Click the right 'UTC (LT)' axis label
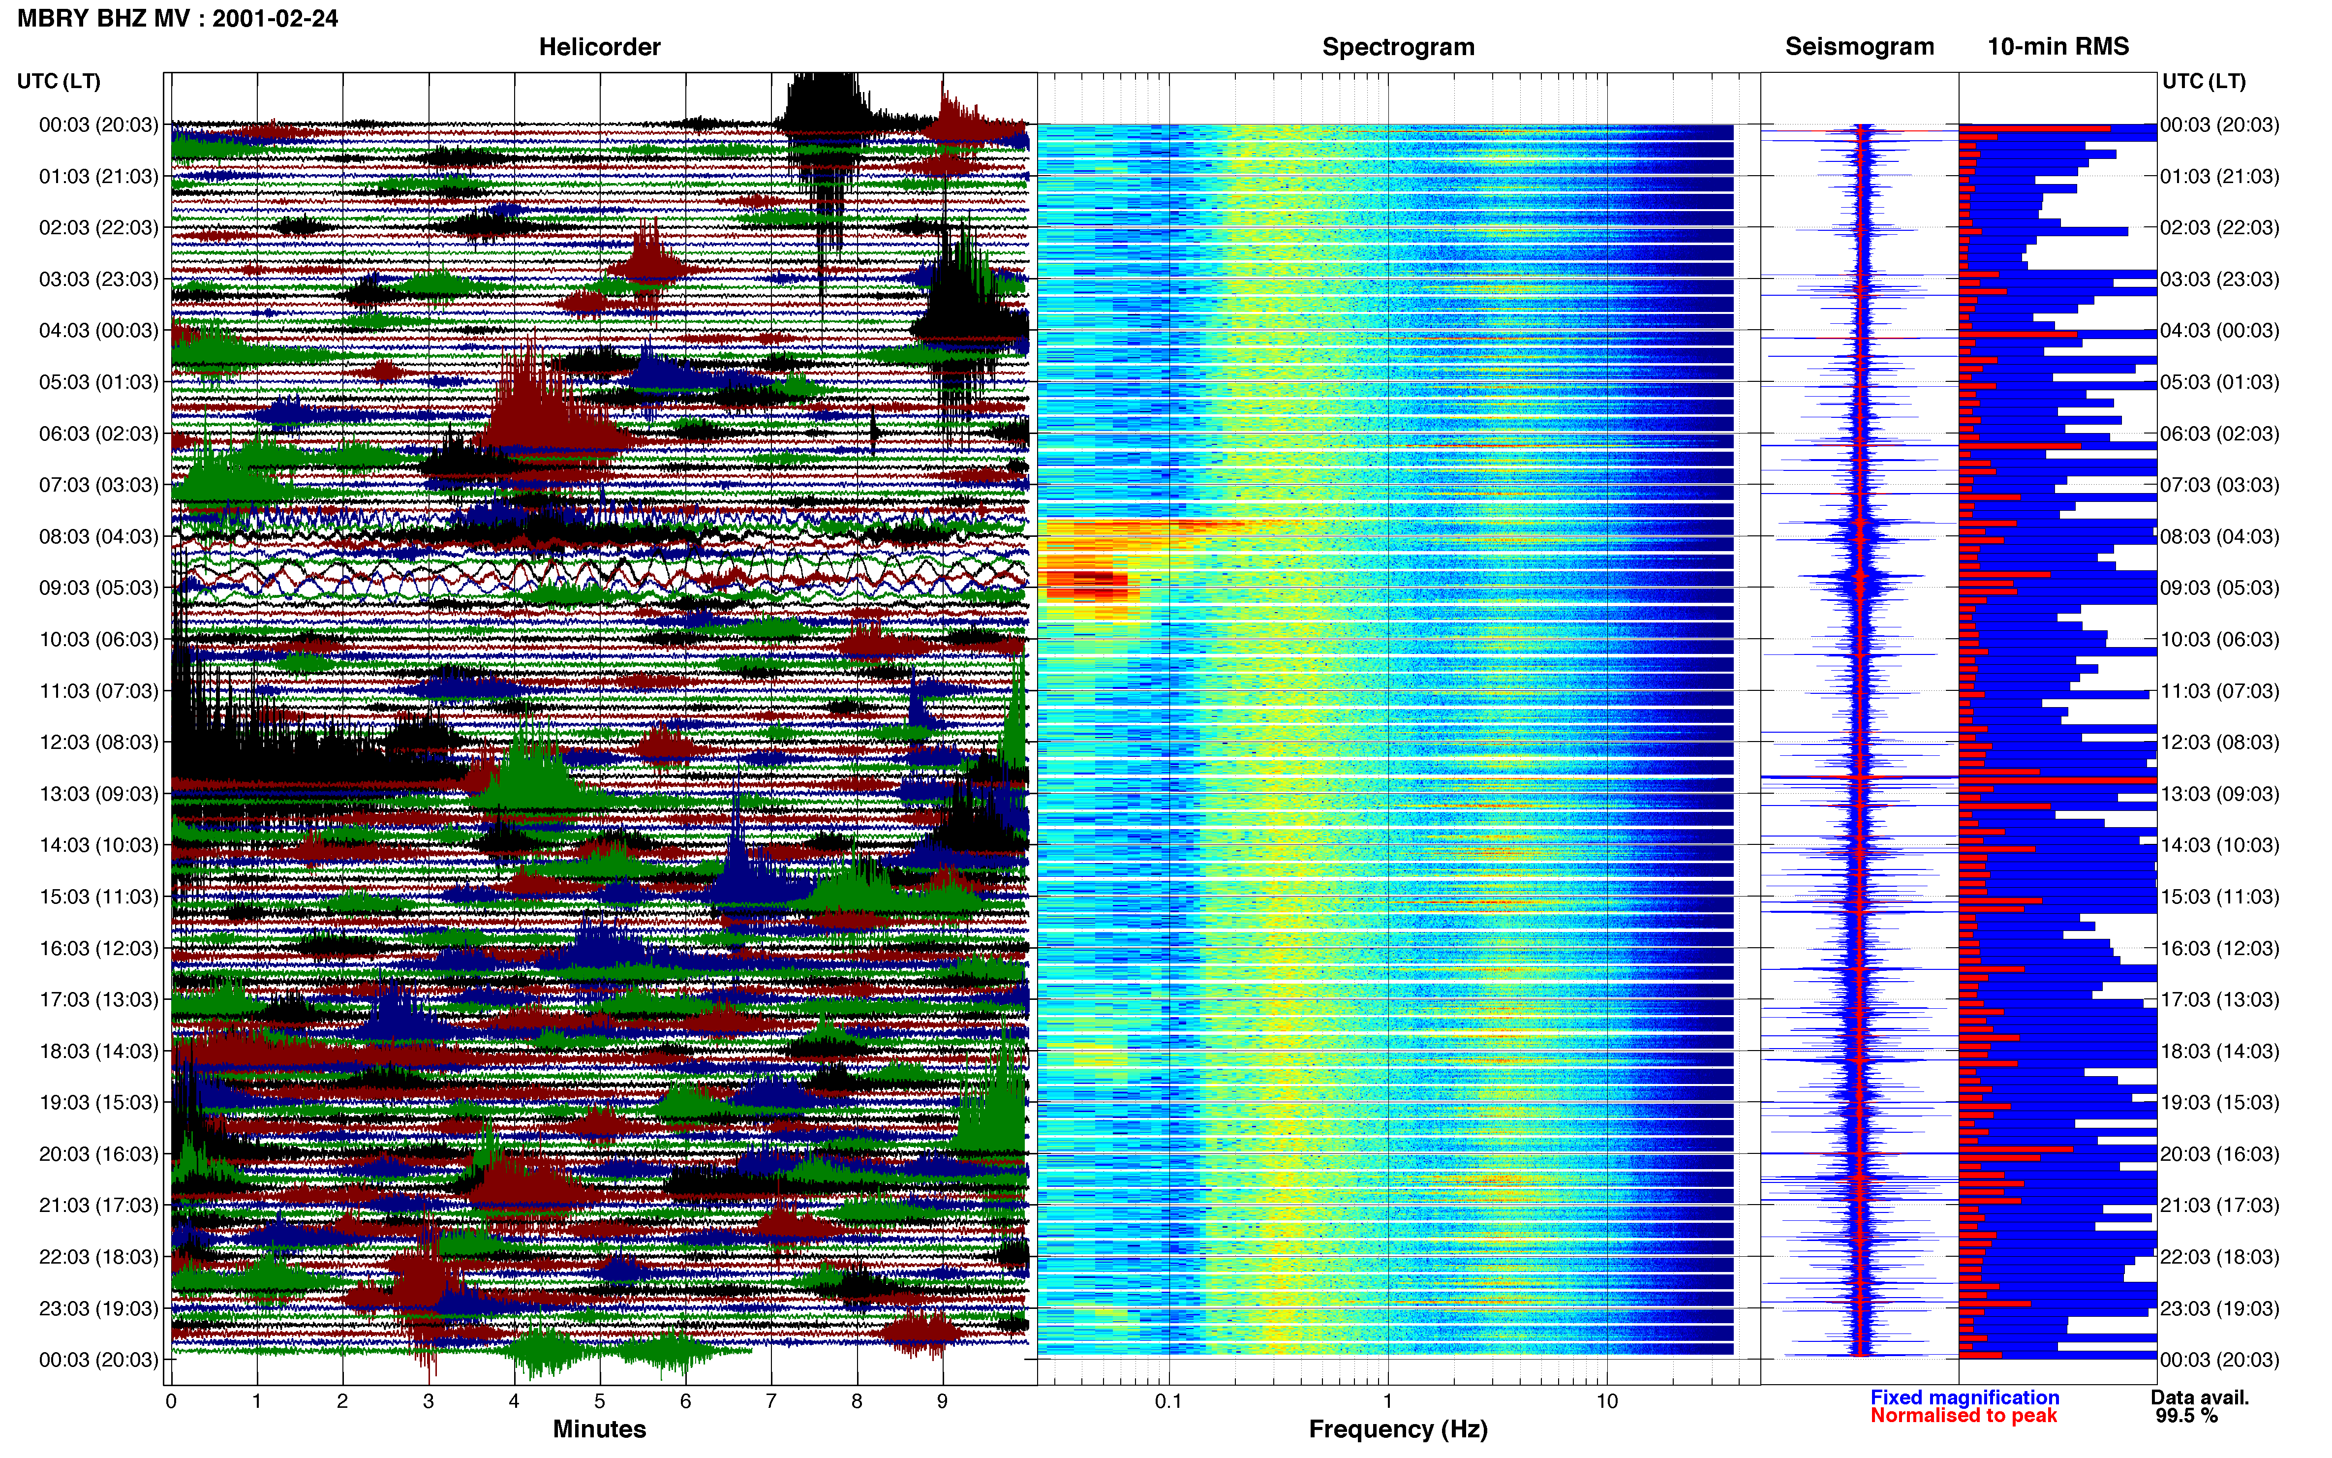Viewport: 2332px width, 1458px height. tap(2204, 81)
